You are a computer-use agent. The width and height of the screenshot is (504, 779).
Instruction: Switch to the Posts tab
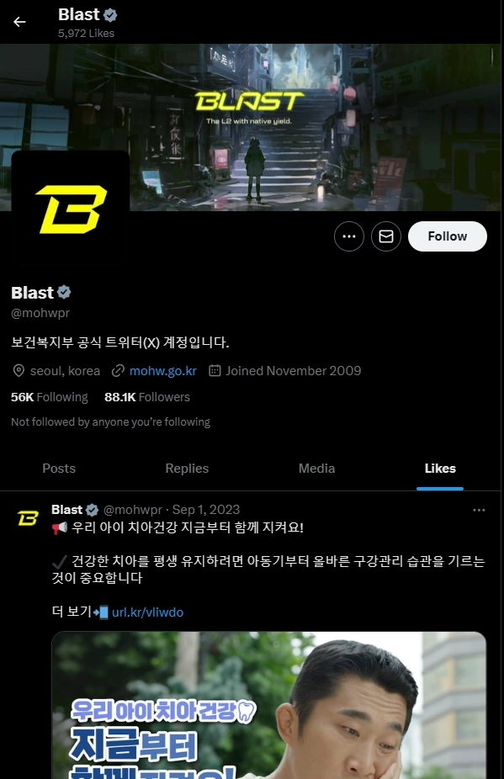pyautogui.click(x=59, y=469)
